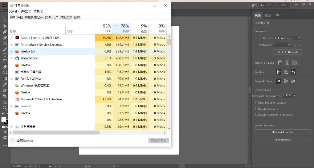Select the Shape Builder tool
Screen dimensions: 314x168
click(5, 73)
